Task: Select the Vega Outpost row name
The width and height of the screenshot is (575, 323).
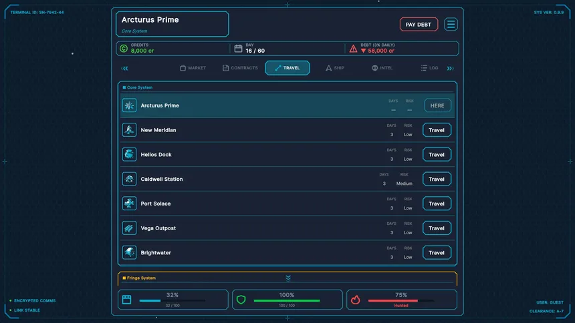Action: pos(158,228)
